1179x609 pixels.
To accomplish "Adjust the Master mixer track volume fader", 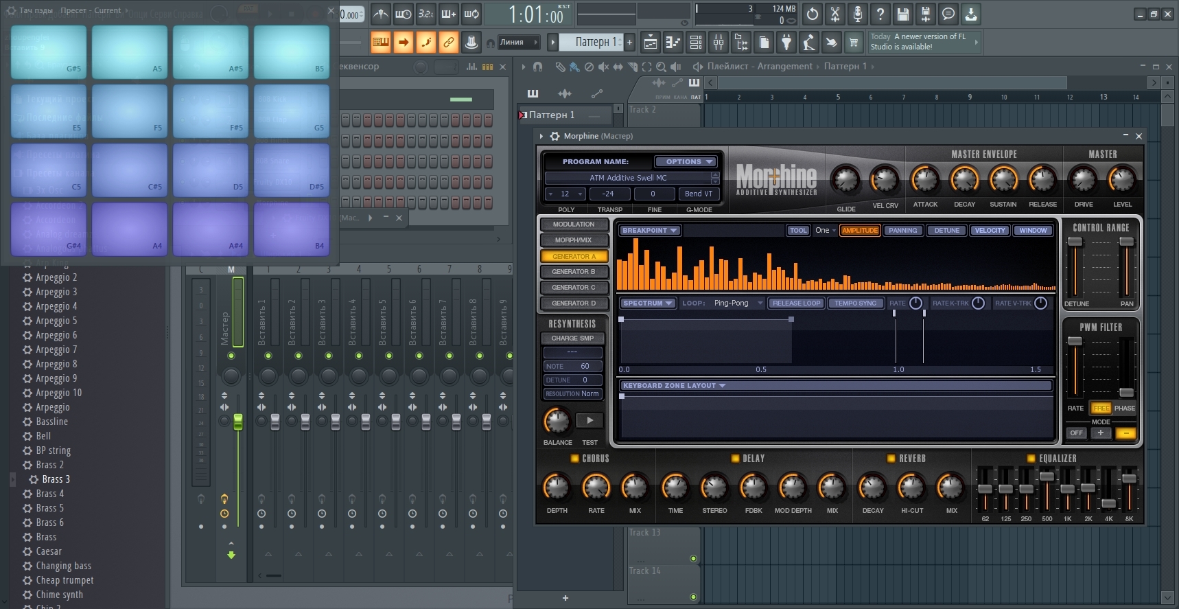I will [237, 422].
